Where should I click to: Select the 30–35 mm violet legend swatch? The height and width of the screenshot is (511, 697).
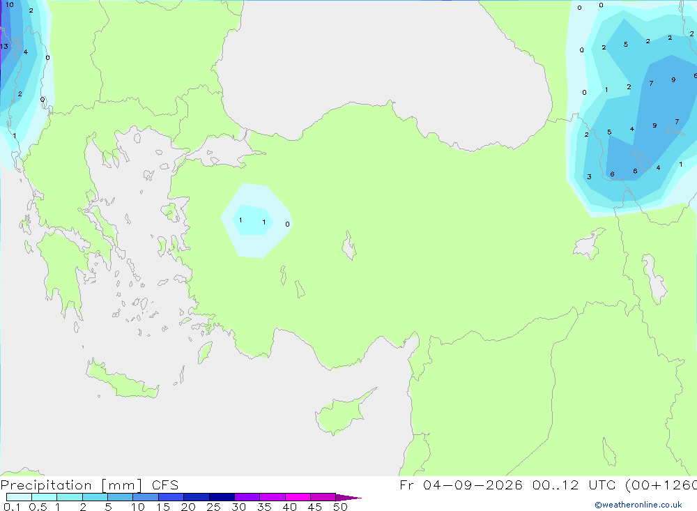[247, 497]
